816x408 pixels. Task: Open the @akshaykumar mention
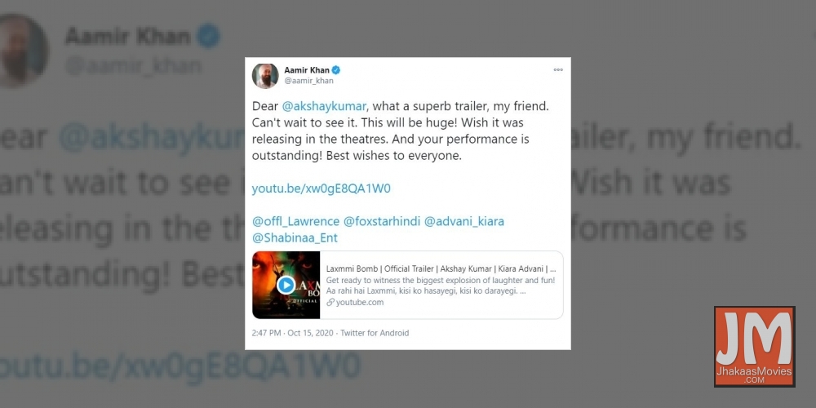coord(325,106)
